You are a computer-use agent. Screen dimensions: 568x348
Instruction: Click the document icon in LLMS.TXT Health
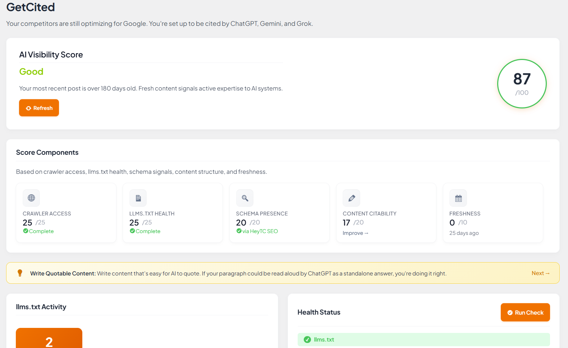click(x=138, y=198)
